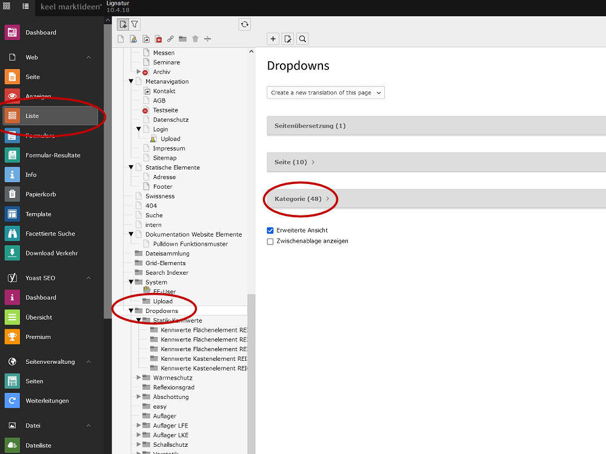
Task: Select the backend user section page icon
Action: point(133,39)
